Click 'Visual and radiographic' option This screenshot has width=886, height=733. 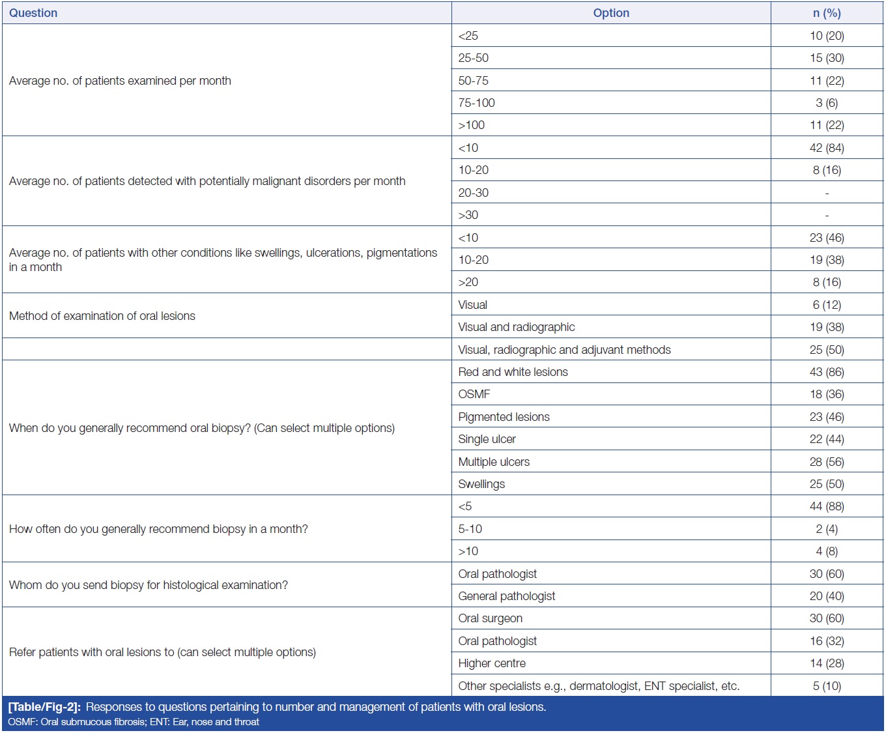click(516, 327)
